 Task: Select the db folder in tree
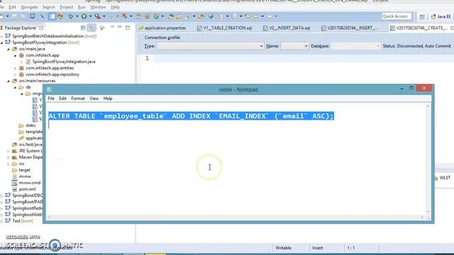(28, 87)
